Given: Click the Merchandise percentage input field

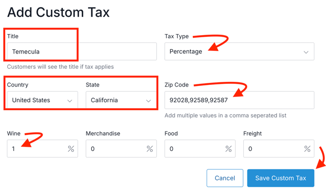Looking at the screenshot, I should pos(121,148).
